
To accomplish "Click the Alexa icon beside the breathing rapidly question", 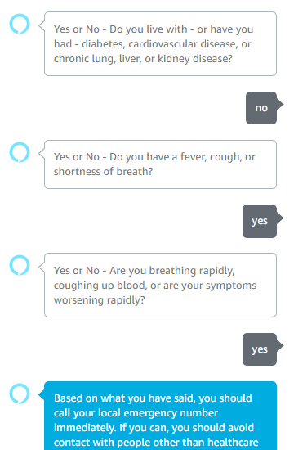I will [x=20, y=265].
